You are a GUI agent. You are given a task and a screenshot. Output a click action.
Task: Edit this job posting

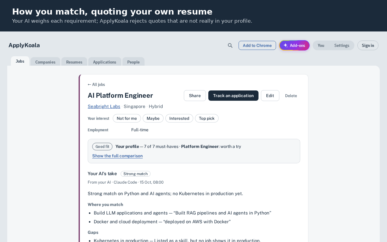tap(270, 96)
